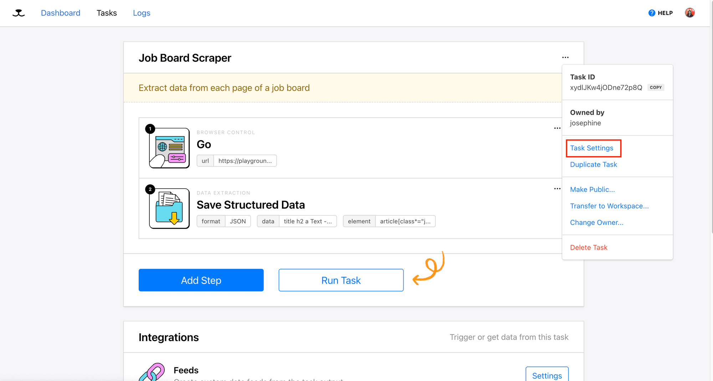Click the Go step browser illustration icon
The image size is (713, 381).
tap(169, 148)
